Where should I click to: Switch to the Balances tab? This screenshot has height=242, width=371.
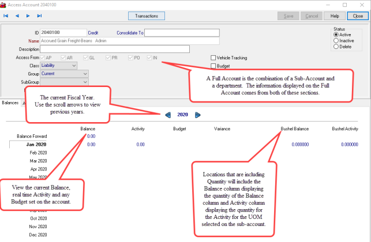[x=10, y=103]
